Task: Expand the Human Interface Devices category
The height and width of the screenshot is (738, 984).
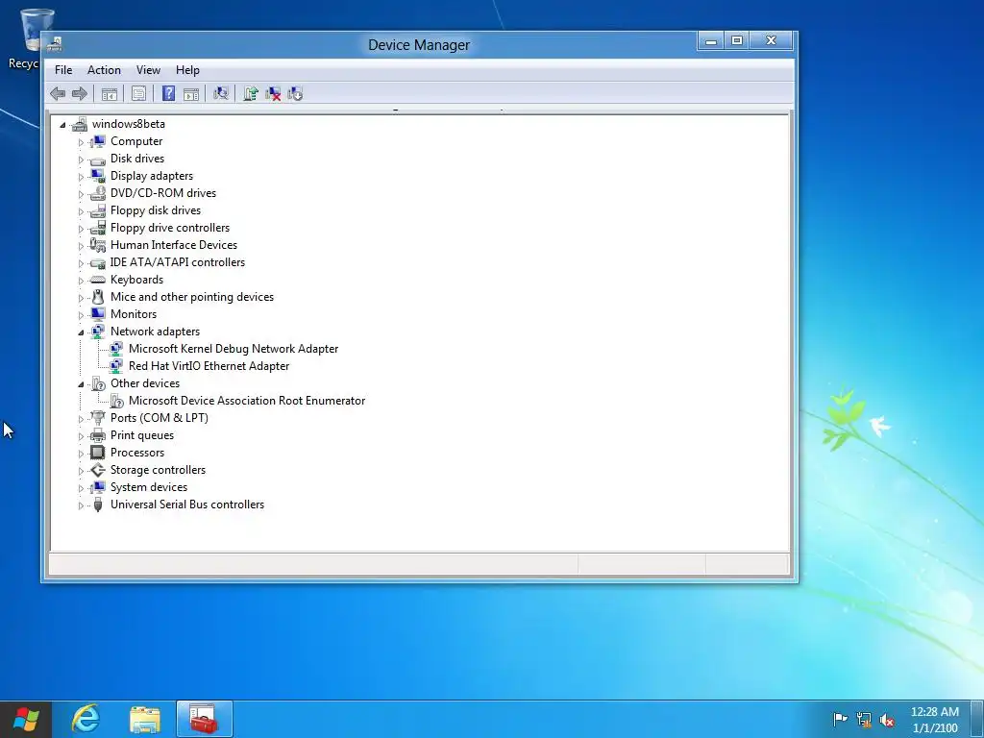Action: (81, 246)
